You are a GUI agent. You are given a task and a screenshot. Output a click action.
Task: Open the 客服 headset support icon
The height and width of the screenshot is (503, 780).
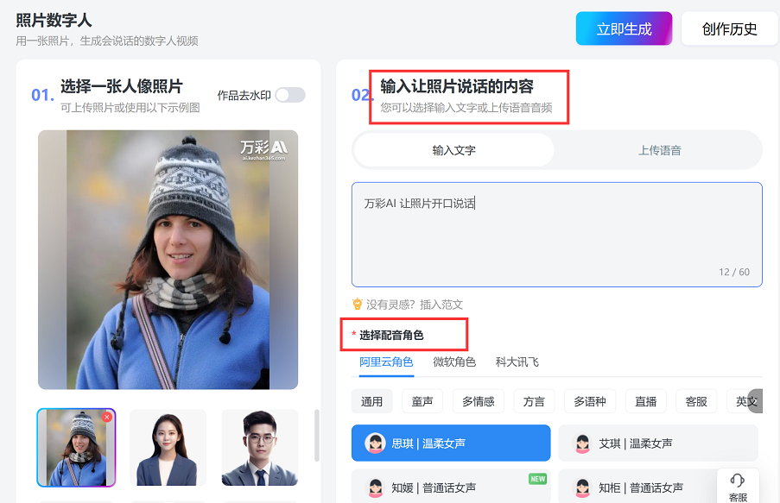[737, 482]
